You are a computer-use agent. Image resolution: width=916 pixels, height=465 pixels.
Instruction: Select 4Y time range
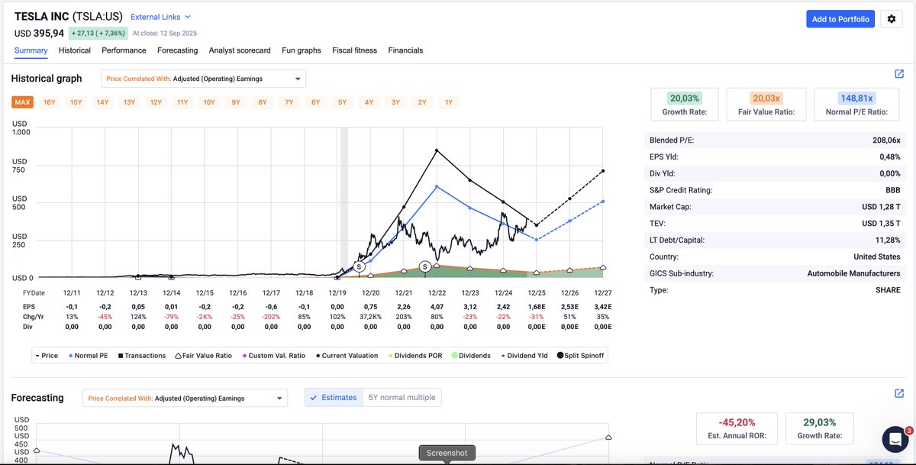pyautogui.click(x=369, y=102)
